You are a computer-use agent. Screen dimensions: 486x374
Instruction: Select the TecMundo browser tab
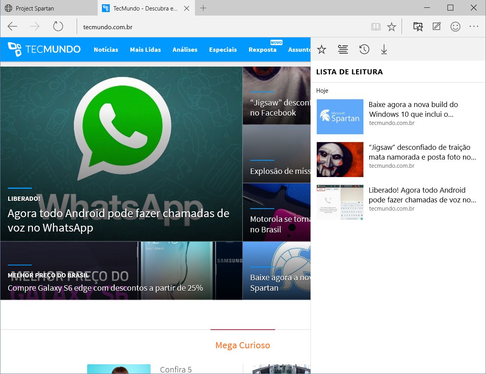pyautogui.click(x=146, y=8)
